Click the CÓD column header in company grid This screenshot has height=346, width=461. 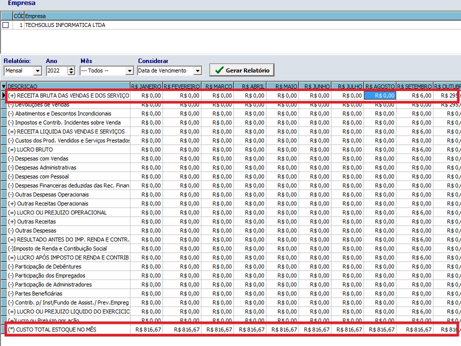click(18, 16)
